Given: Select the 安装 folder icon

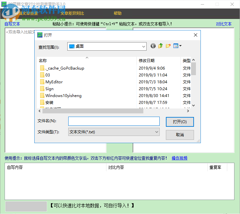Looking at the screenshot, I should coord(42,102).
